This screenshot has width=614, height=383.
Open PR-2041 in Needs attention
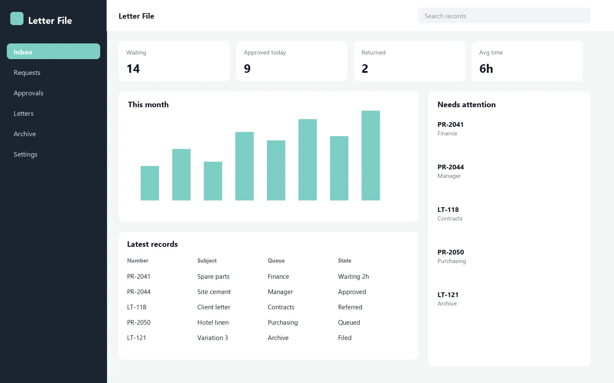450,124
